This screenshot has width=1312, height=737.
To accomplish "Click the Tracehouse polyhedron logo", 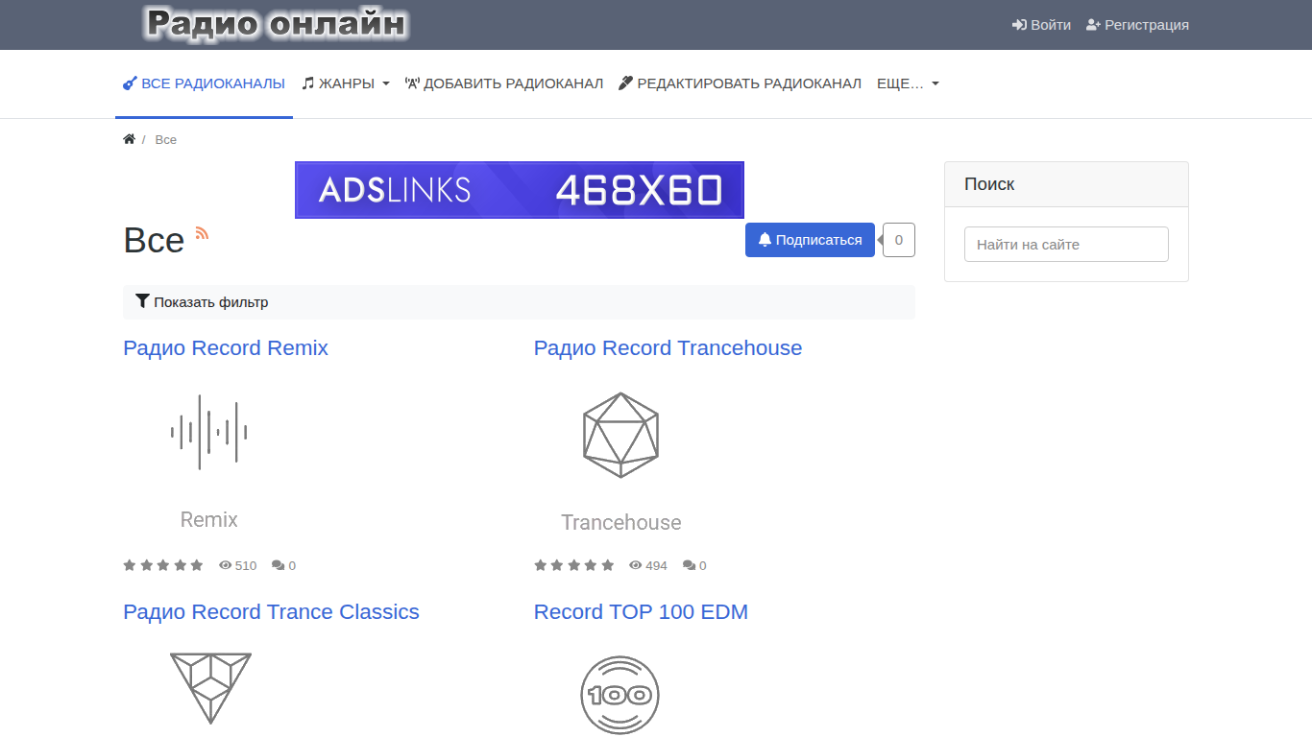I will click(621, 435).
